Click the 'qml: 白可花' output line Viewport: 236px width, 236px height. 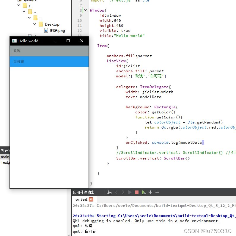(x=84, y=231)
